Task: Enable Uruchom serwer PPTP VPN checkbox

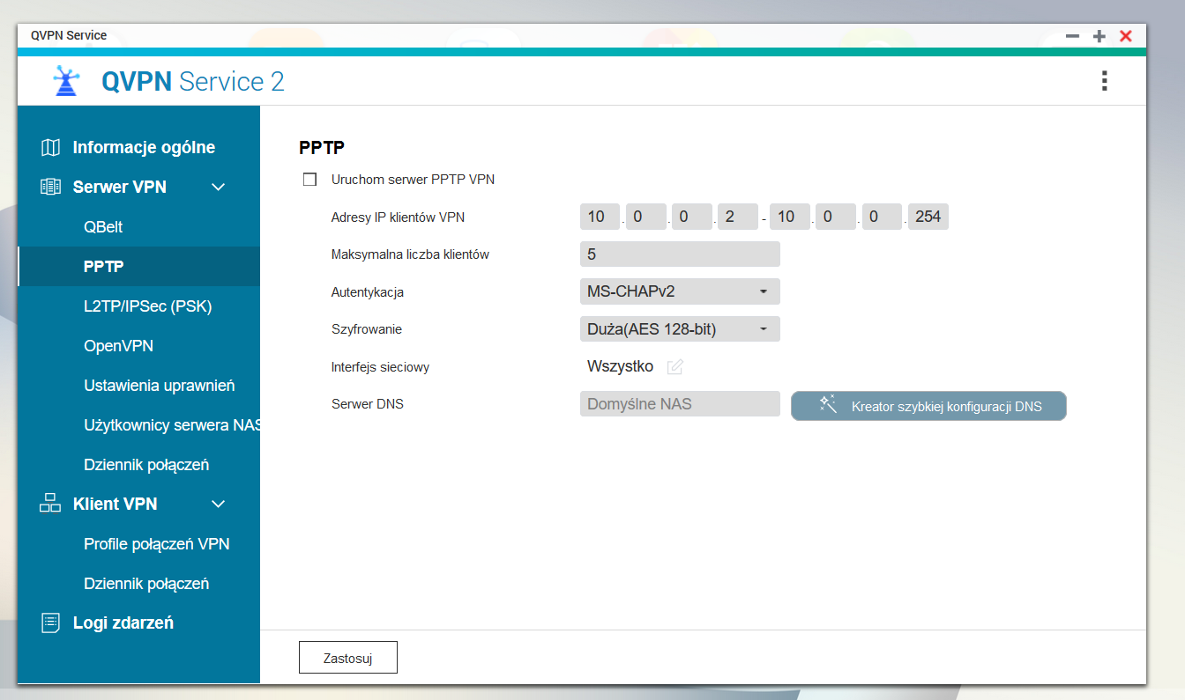Action: click(x=309, y=180)
